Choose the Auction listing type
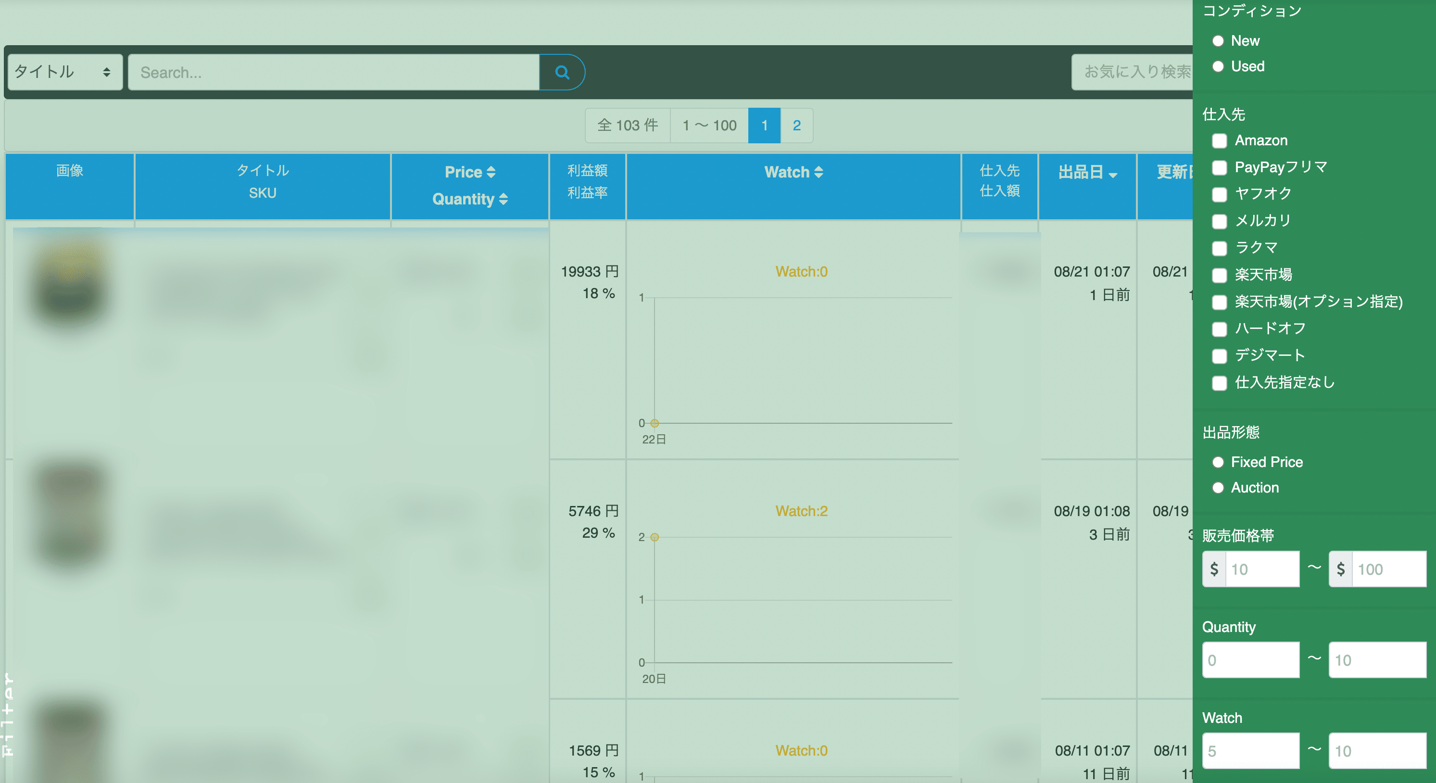This screenshot has width=1436, height=783. click(x=1218, y=488)
